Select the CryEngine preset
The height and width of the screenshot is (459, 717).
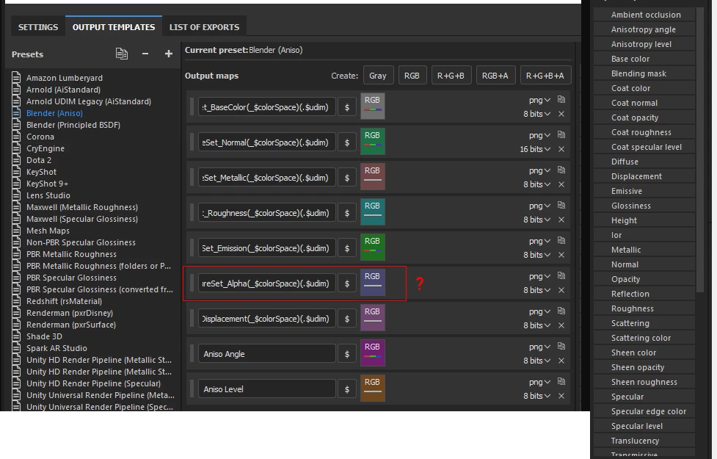pos(46,148)
